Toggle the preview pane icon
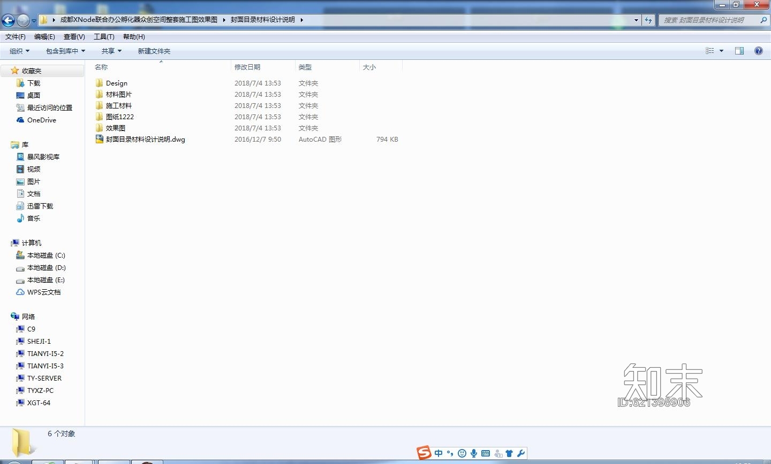The image size is (771, 464). [739, 51]
